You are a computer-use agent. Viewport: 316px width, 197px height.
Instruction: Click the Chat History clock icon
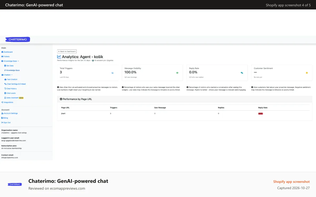tap(5, 89)
